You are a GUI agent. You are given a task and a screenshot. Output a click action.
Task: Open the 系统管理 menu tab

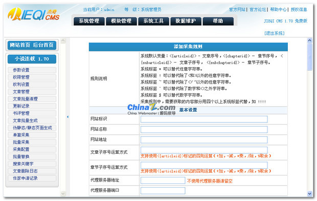[x=89, y=21]
